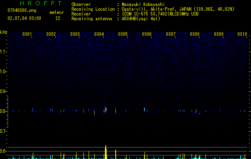The image size is (251, 159).
Task: Click the Observer label
Action: click(81, 4)
